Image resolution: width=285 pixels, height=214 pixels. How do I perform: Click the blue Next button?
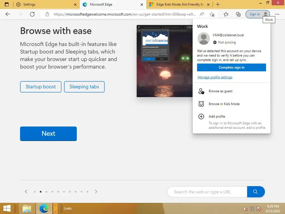tap(48, 133)
